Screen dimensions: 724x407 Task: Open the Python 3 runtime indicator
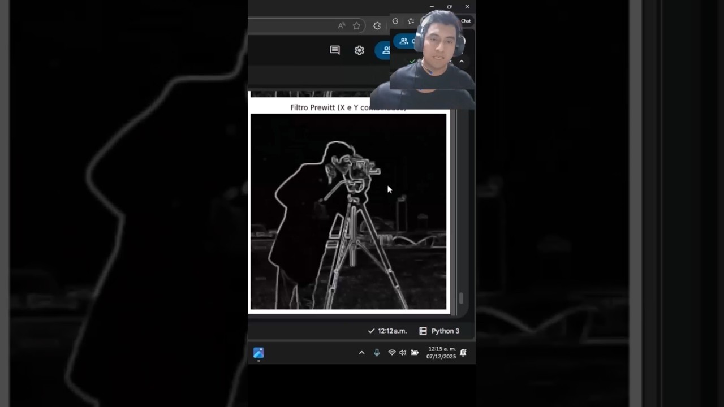point(439,331)
